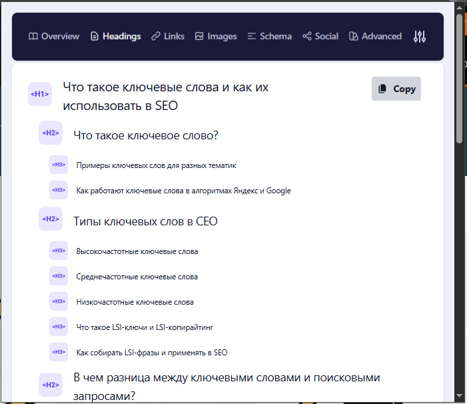467x404 pixels.
Task: Click the scrollbar down arrow
Action: [x=459, y=395]
